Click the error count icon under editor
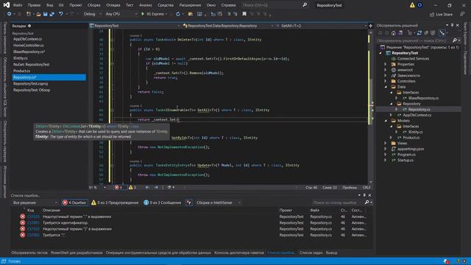Viewport: 471px width, 265px height. (116, 188)
